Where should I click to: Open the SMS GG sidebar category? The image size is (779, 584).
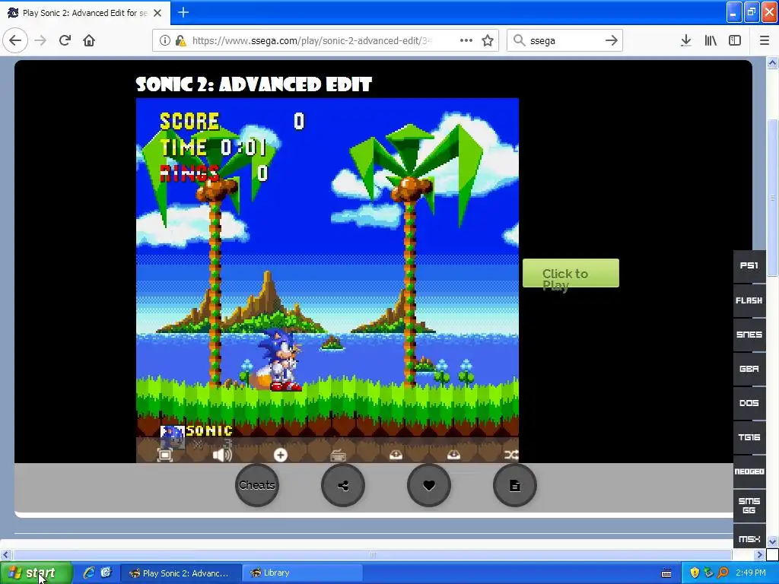(749, 506)
